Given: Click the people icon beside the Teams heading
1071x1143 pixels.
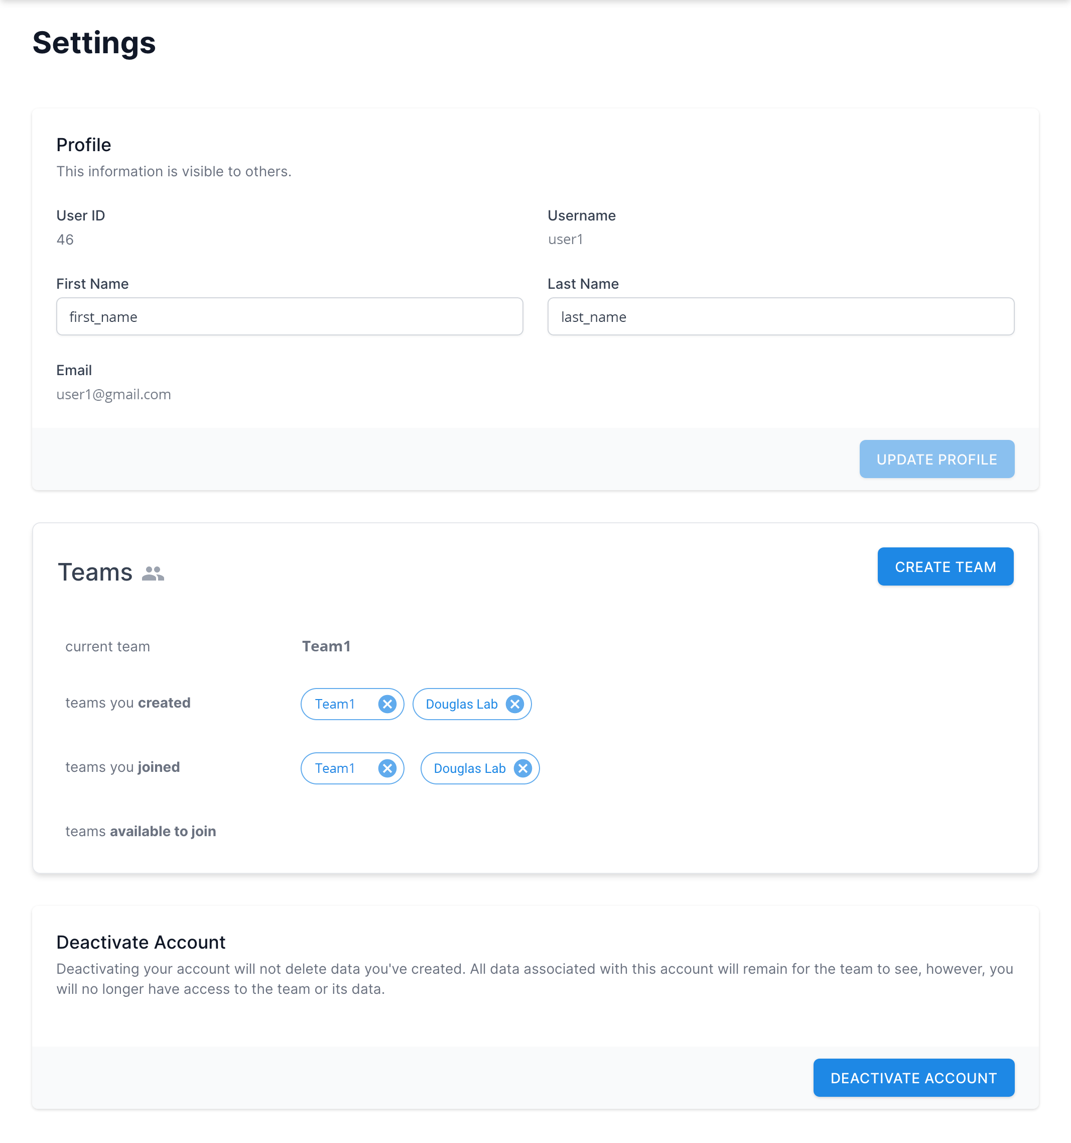Looking at the screenshot, I should pyautogui.click(x=153, y=573).
